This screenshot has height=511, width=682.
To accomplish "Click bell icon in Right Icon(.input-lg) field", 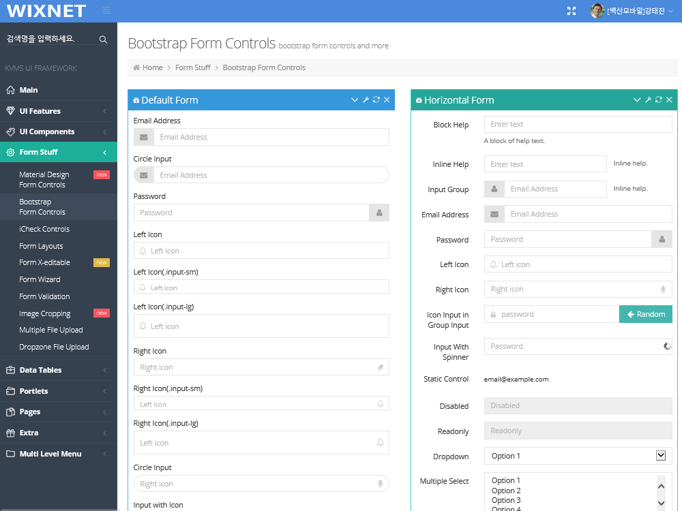I will point(380,442).
